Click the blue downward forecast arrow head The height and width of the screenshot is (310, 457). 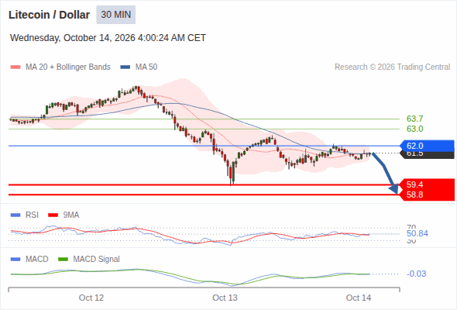click(394, 189)
